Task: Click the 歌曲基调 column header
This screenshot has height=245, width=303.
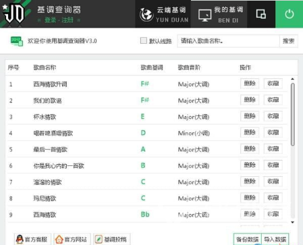Action: [x=152, y=67]
